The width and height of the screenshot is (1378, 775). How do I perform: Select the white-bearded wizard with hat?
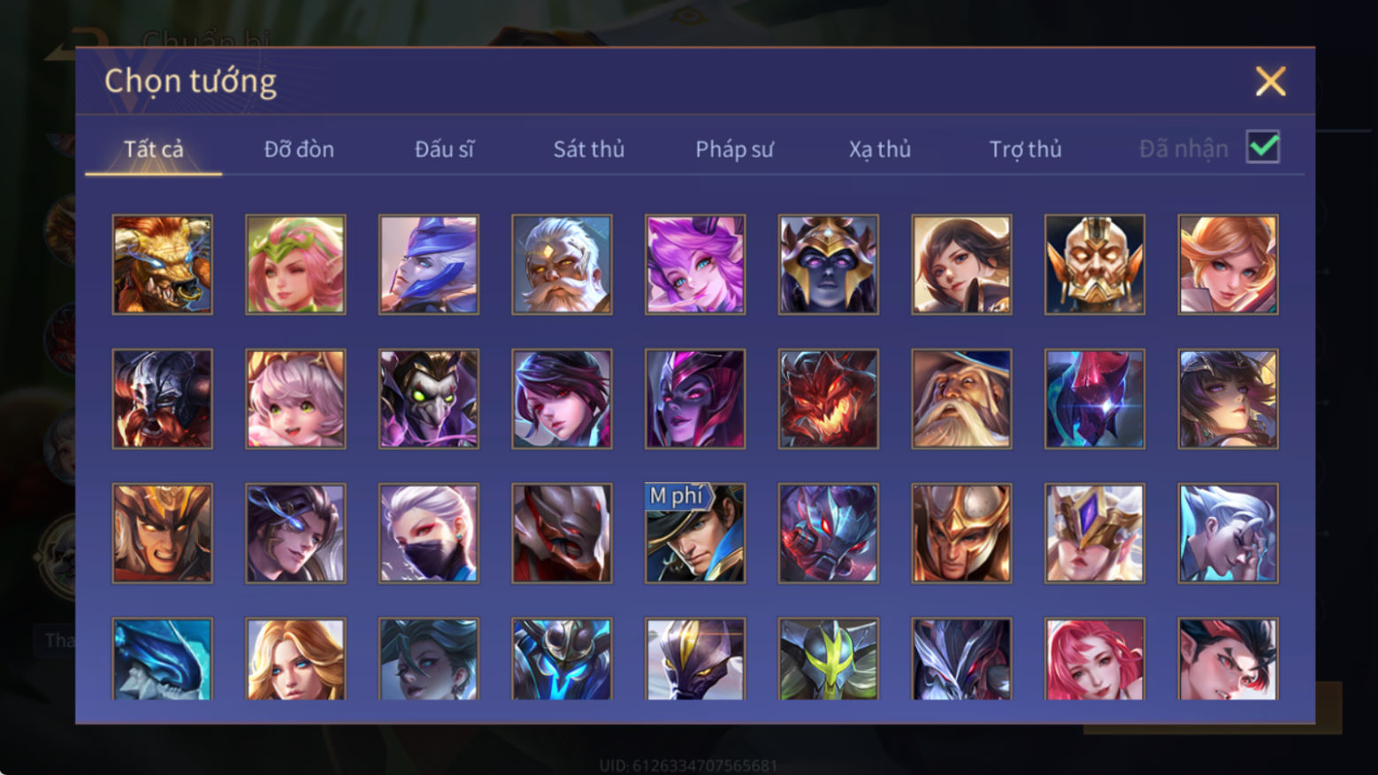coord(961,398)
